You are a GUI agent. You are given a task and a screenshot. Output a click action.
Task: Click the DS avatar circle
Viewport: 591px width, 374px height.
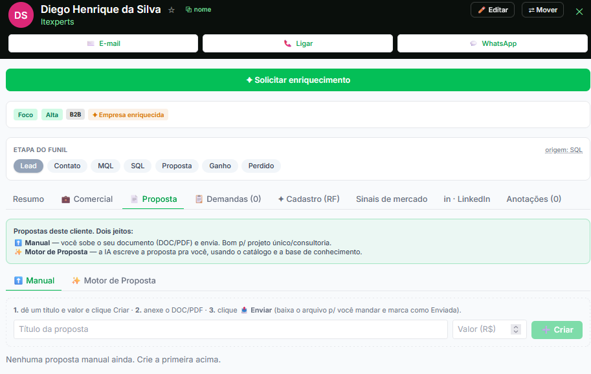tap(21, 15)
